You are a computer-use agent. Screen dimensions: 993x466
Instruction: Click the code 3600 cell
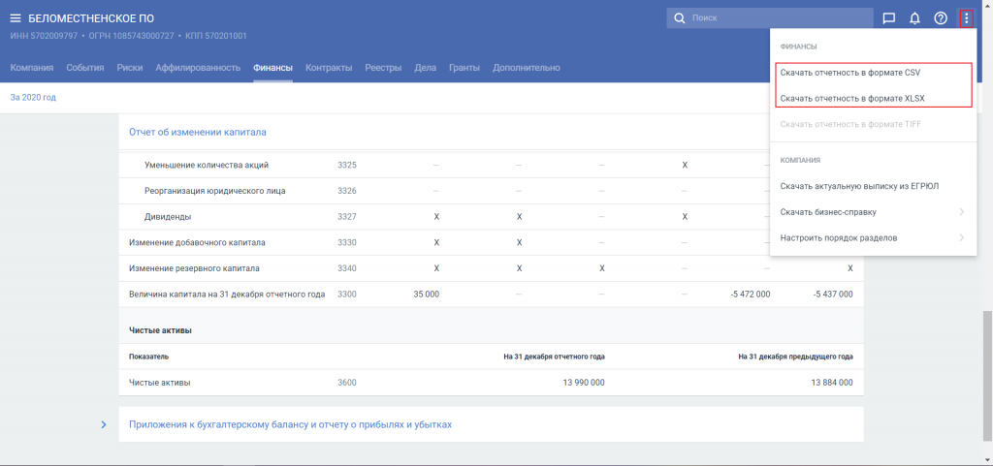coord(347,383)
